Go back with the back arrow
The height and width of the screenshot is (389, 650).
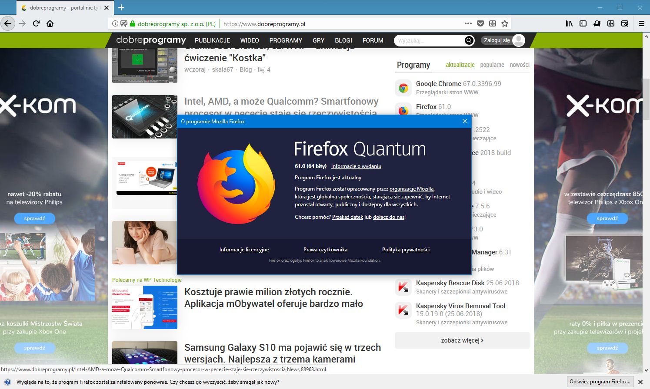point(8,23)
